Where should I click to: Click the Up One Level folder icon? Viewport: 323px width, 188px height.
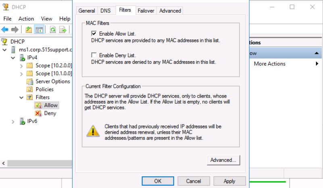click(29, 30)
